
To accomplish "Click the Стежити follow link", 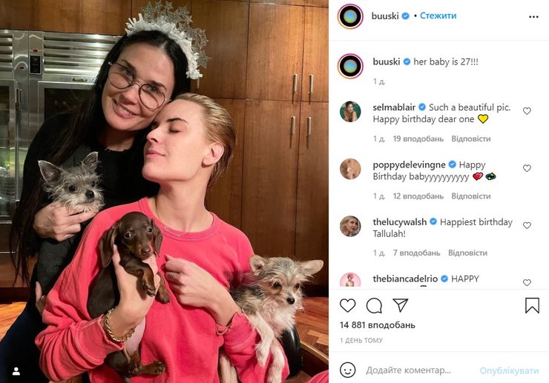I will 438,16.
